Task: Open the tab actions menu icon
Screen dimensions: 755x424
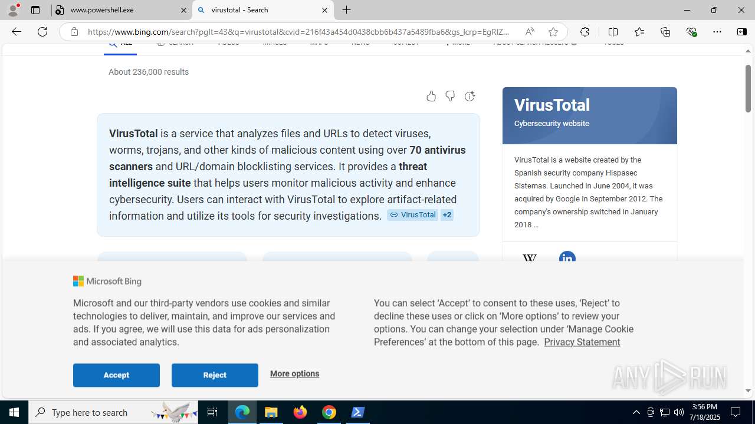Action: tap(35, 10)
